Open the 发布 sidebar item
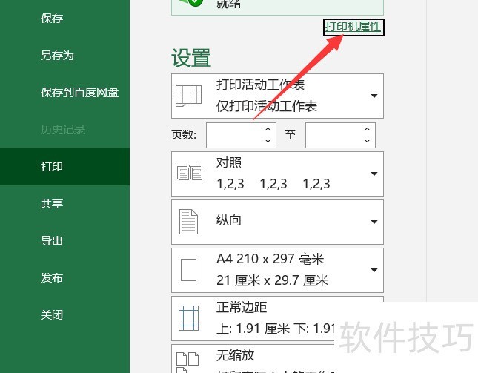The height and width of the screenshot is (373, 478). [x=52, y=278]
